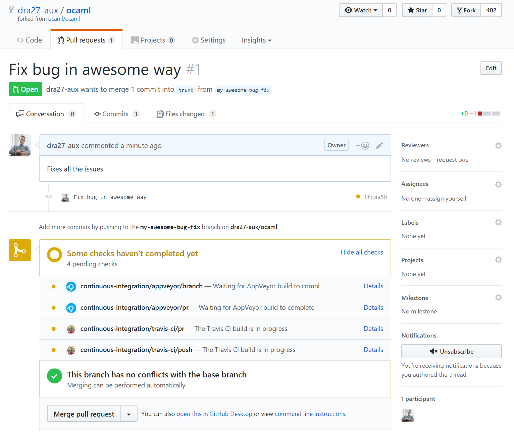Image resolution: width=514 pixels, height=435 pixels.
Task: Click Travis CI icon on travis-ci/pr check
Action: coord(71,329)
